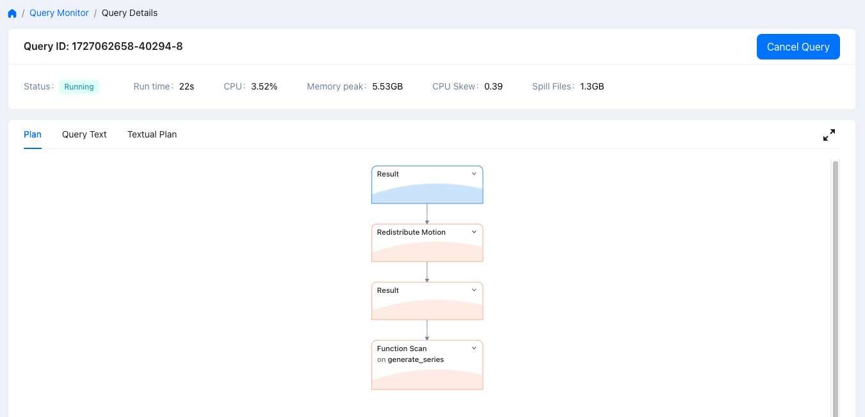Open the Redistribute Motion node chevron

coord(474,232)
